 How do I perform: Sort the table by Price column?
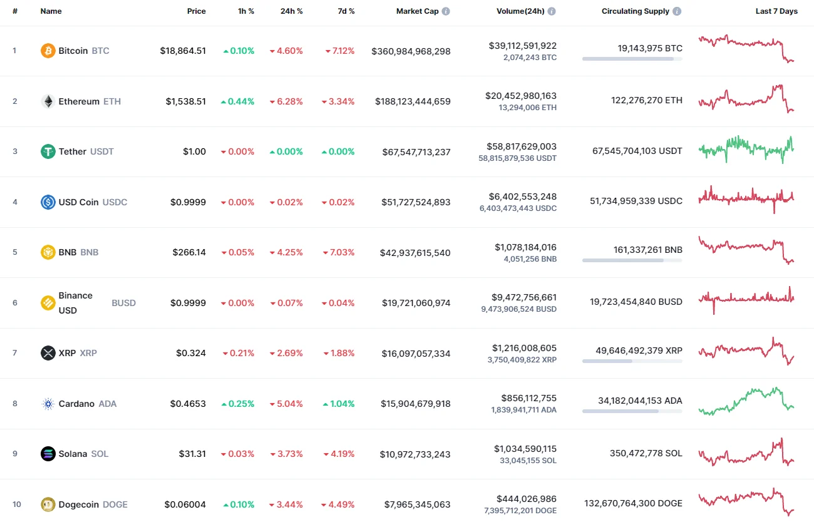click(196, 11)
